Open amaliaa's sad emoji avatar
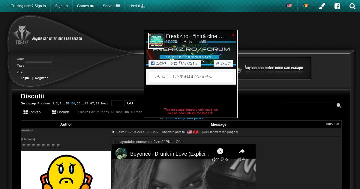360x189 pixels. click(66, 170)
